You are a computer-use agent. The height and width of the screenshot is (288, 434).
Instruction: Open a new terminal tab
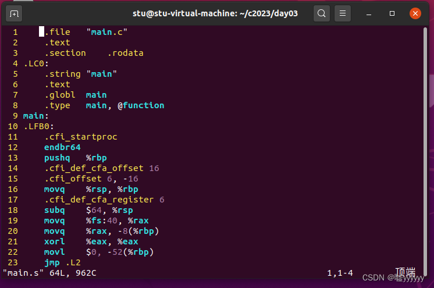(x=15, y=13)
